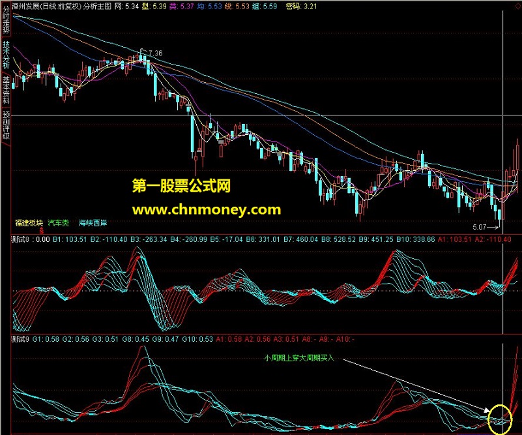The height and width of the screenshot is (435, 522).
Task: Select the 预测评级 side tab
Action: (6, 125)
